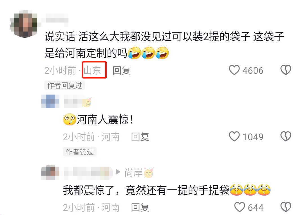Viewport: 304px width, 215px height.
Task: Open avatar of user replying to 尚岸
Action: point(50,173)
